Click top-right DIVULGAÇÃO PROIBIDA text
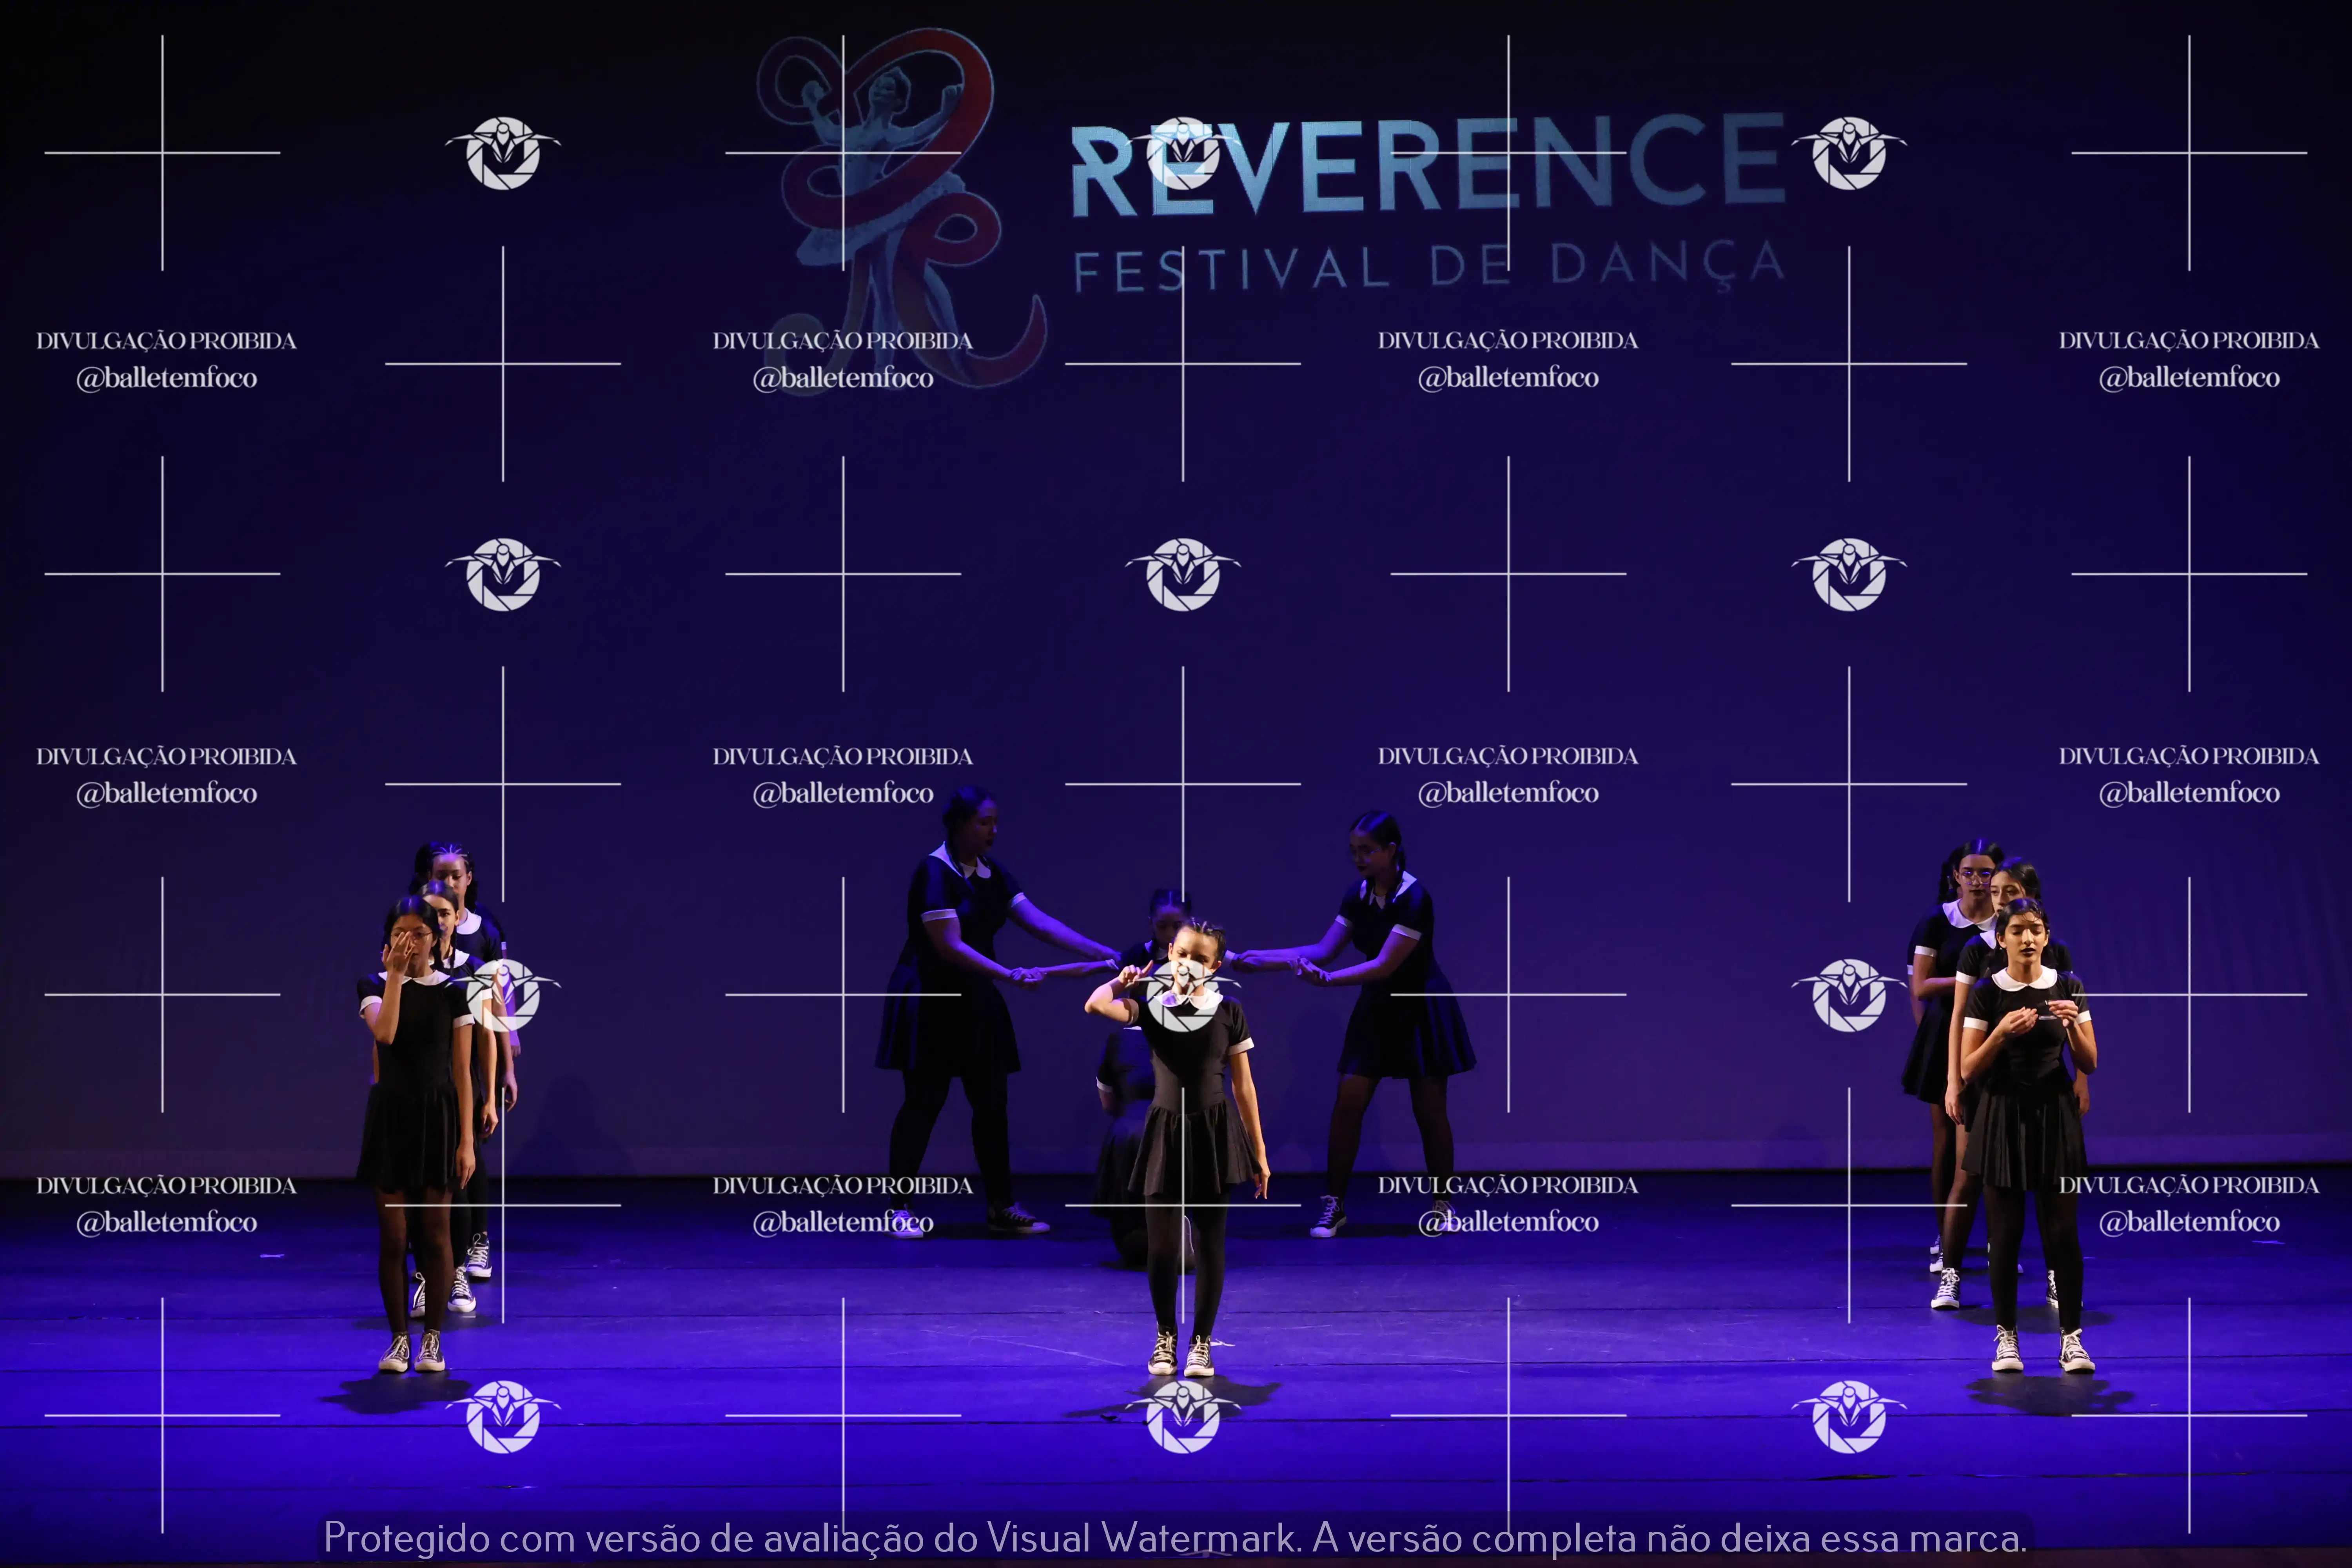Image resolution: width=2352 pixels, height=1568 pixels. 2188,341
